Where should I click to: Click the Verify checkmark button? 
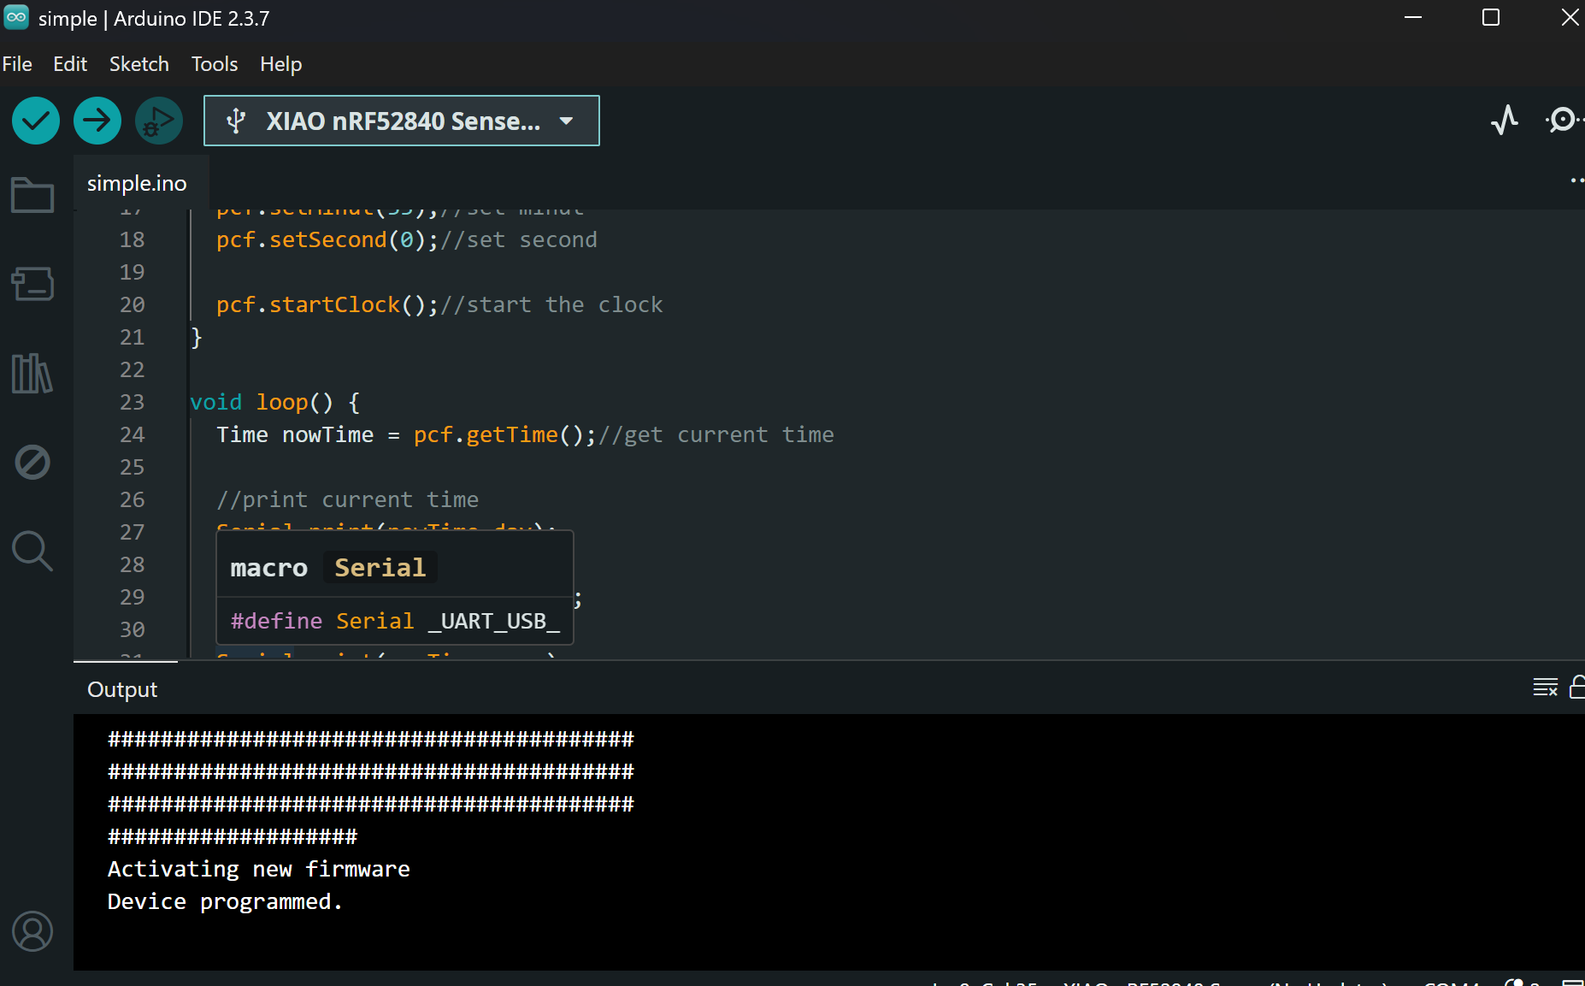[36, 121]
